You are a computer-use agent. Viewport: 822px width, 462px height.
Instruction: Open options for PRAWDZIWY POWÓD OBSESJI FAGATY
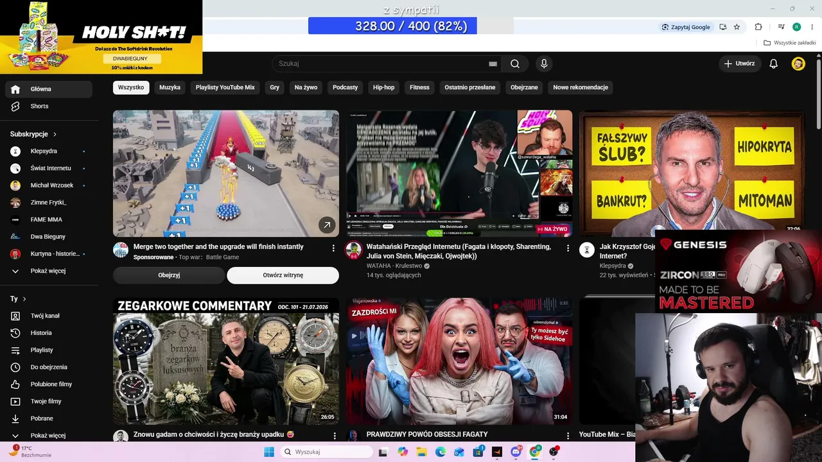pyautogui.click(x=568, y=436)
